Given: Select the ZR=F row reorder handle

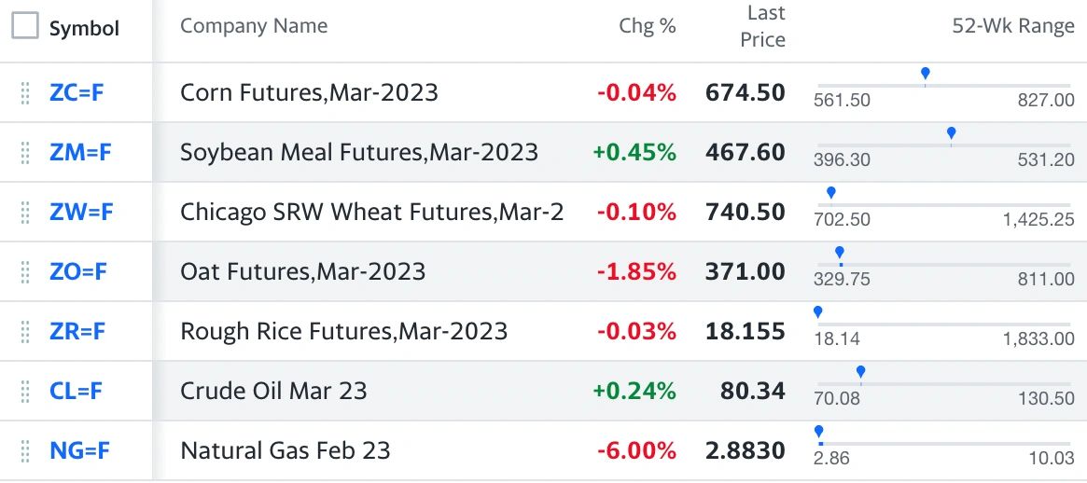Looking at the screenshot, I should click(x=25, y=331).
